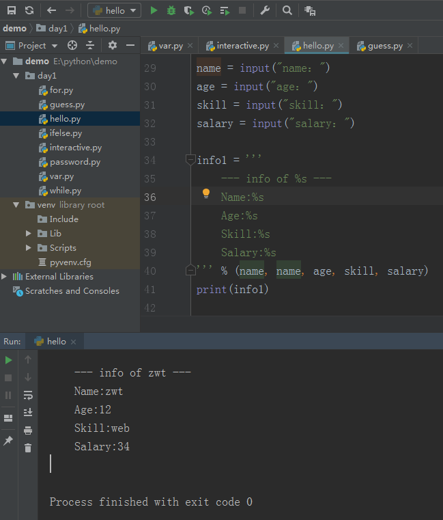Screen dimensions: 443x520
Task: Click the yellow lightbulb intention icon
Action: pos(205,193)
